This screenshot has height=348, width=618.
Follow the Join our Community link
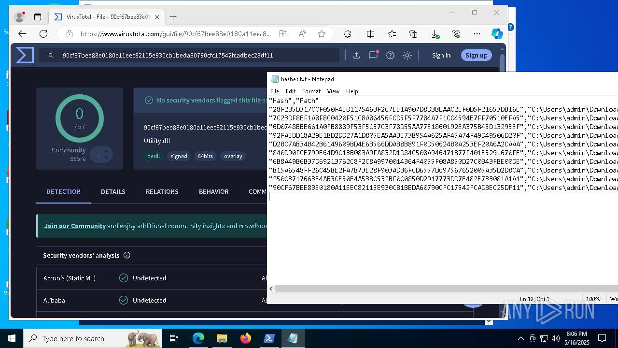(x=75, y=226)
